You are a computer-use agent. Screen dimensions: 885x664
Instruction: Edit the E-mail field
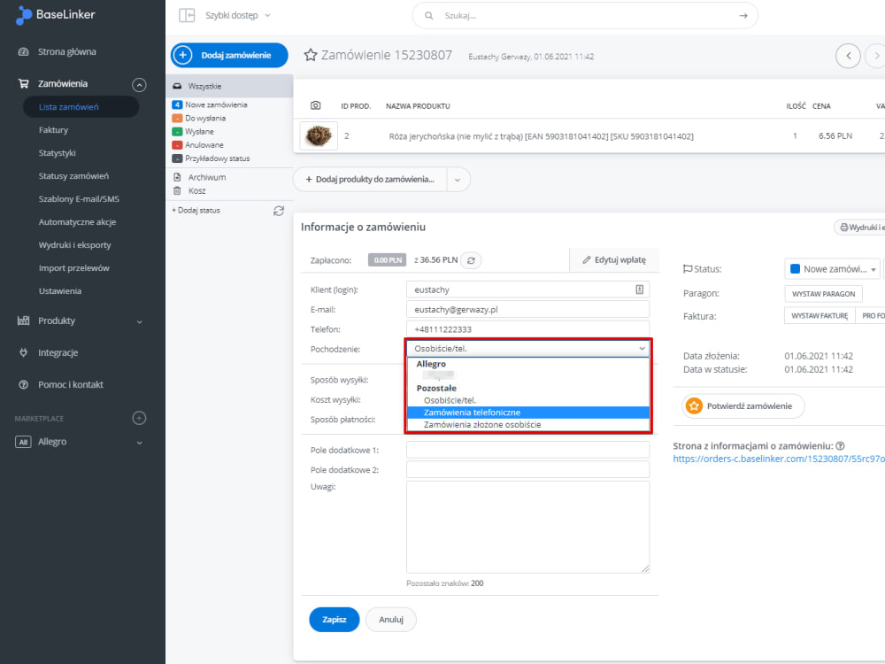527,309
